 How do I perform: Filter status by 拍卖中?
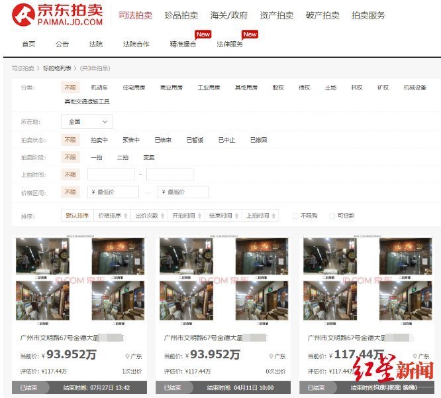click(x=99, y=140)
